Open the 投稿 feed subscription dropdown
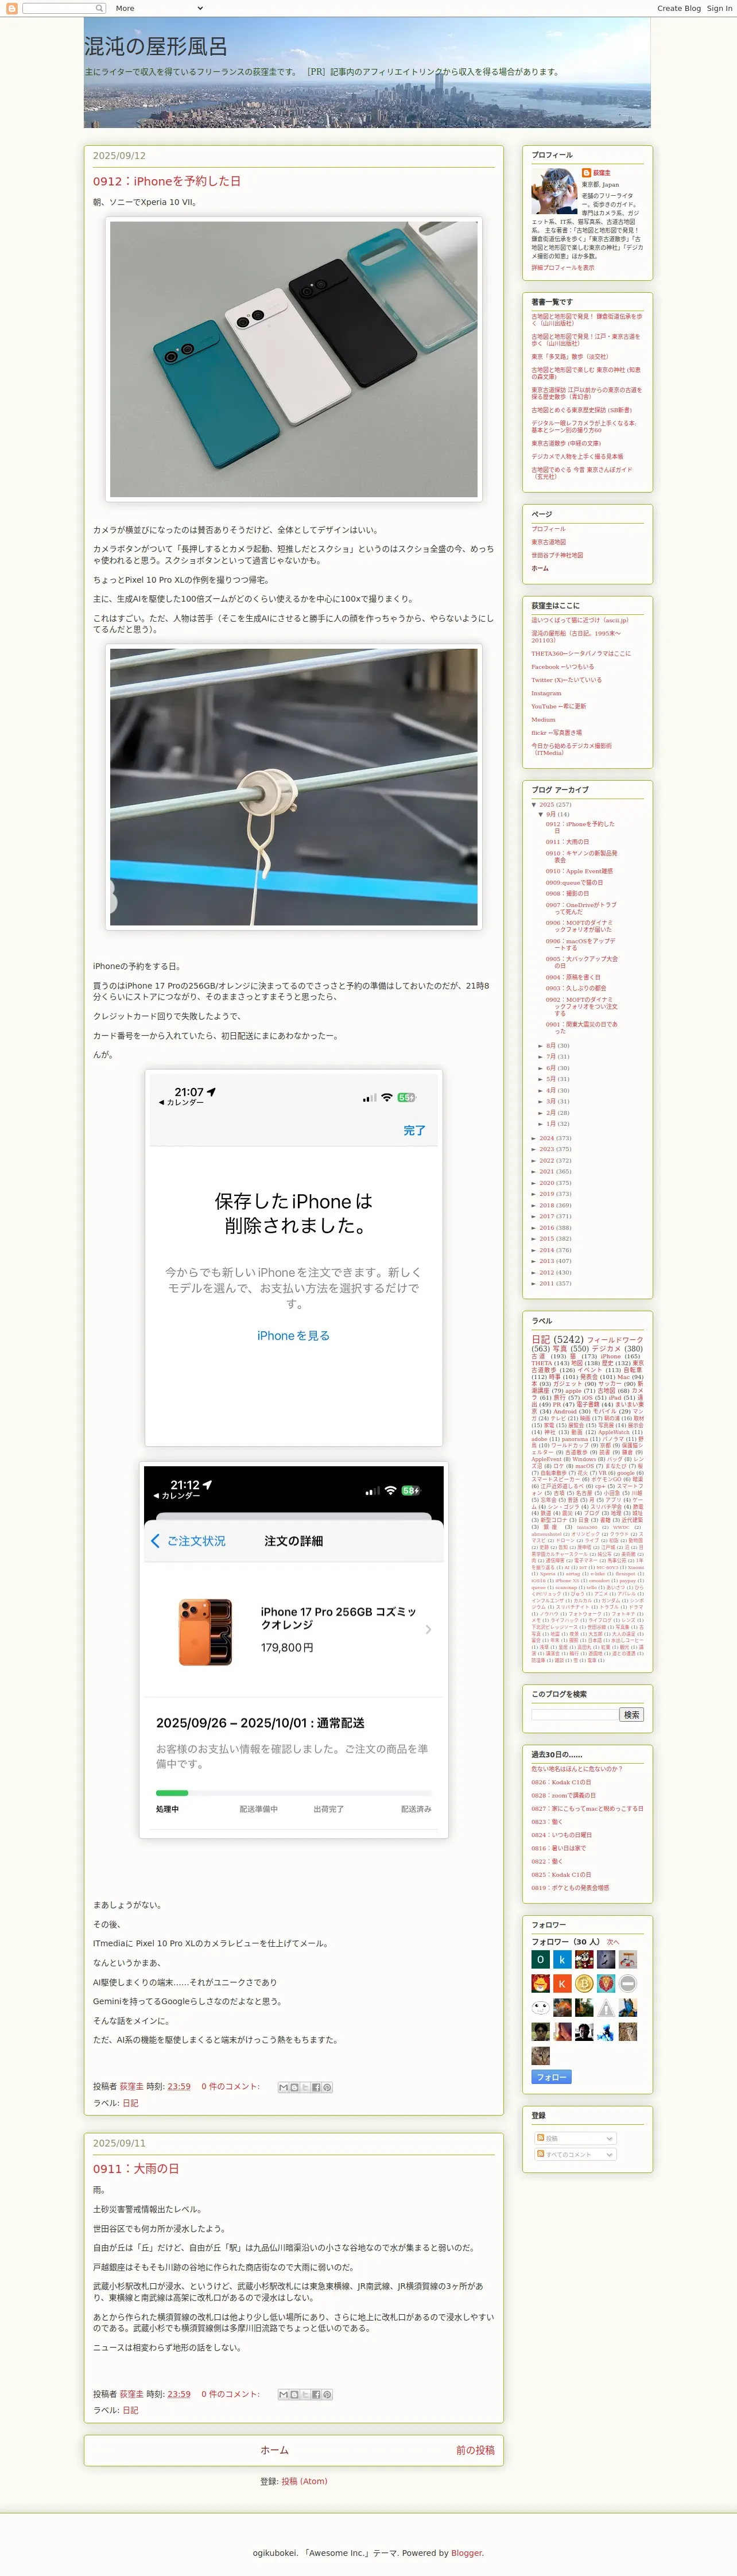The width and height of the screenshot is (737, 2576). coord(576,2138)
